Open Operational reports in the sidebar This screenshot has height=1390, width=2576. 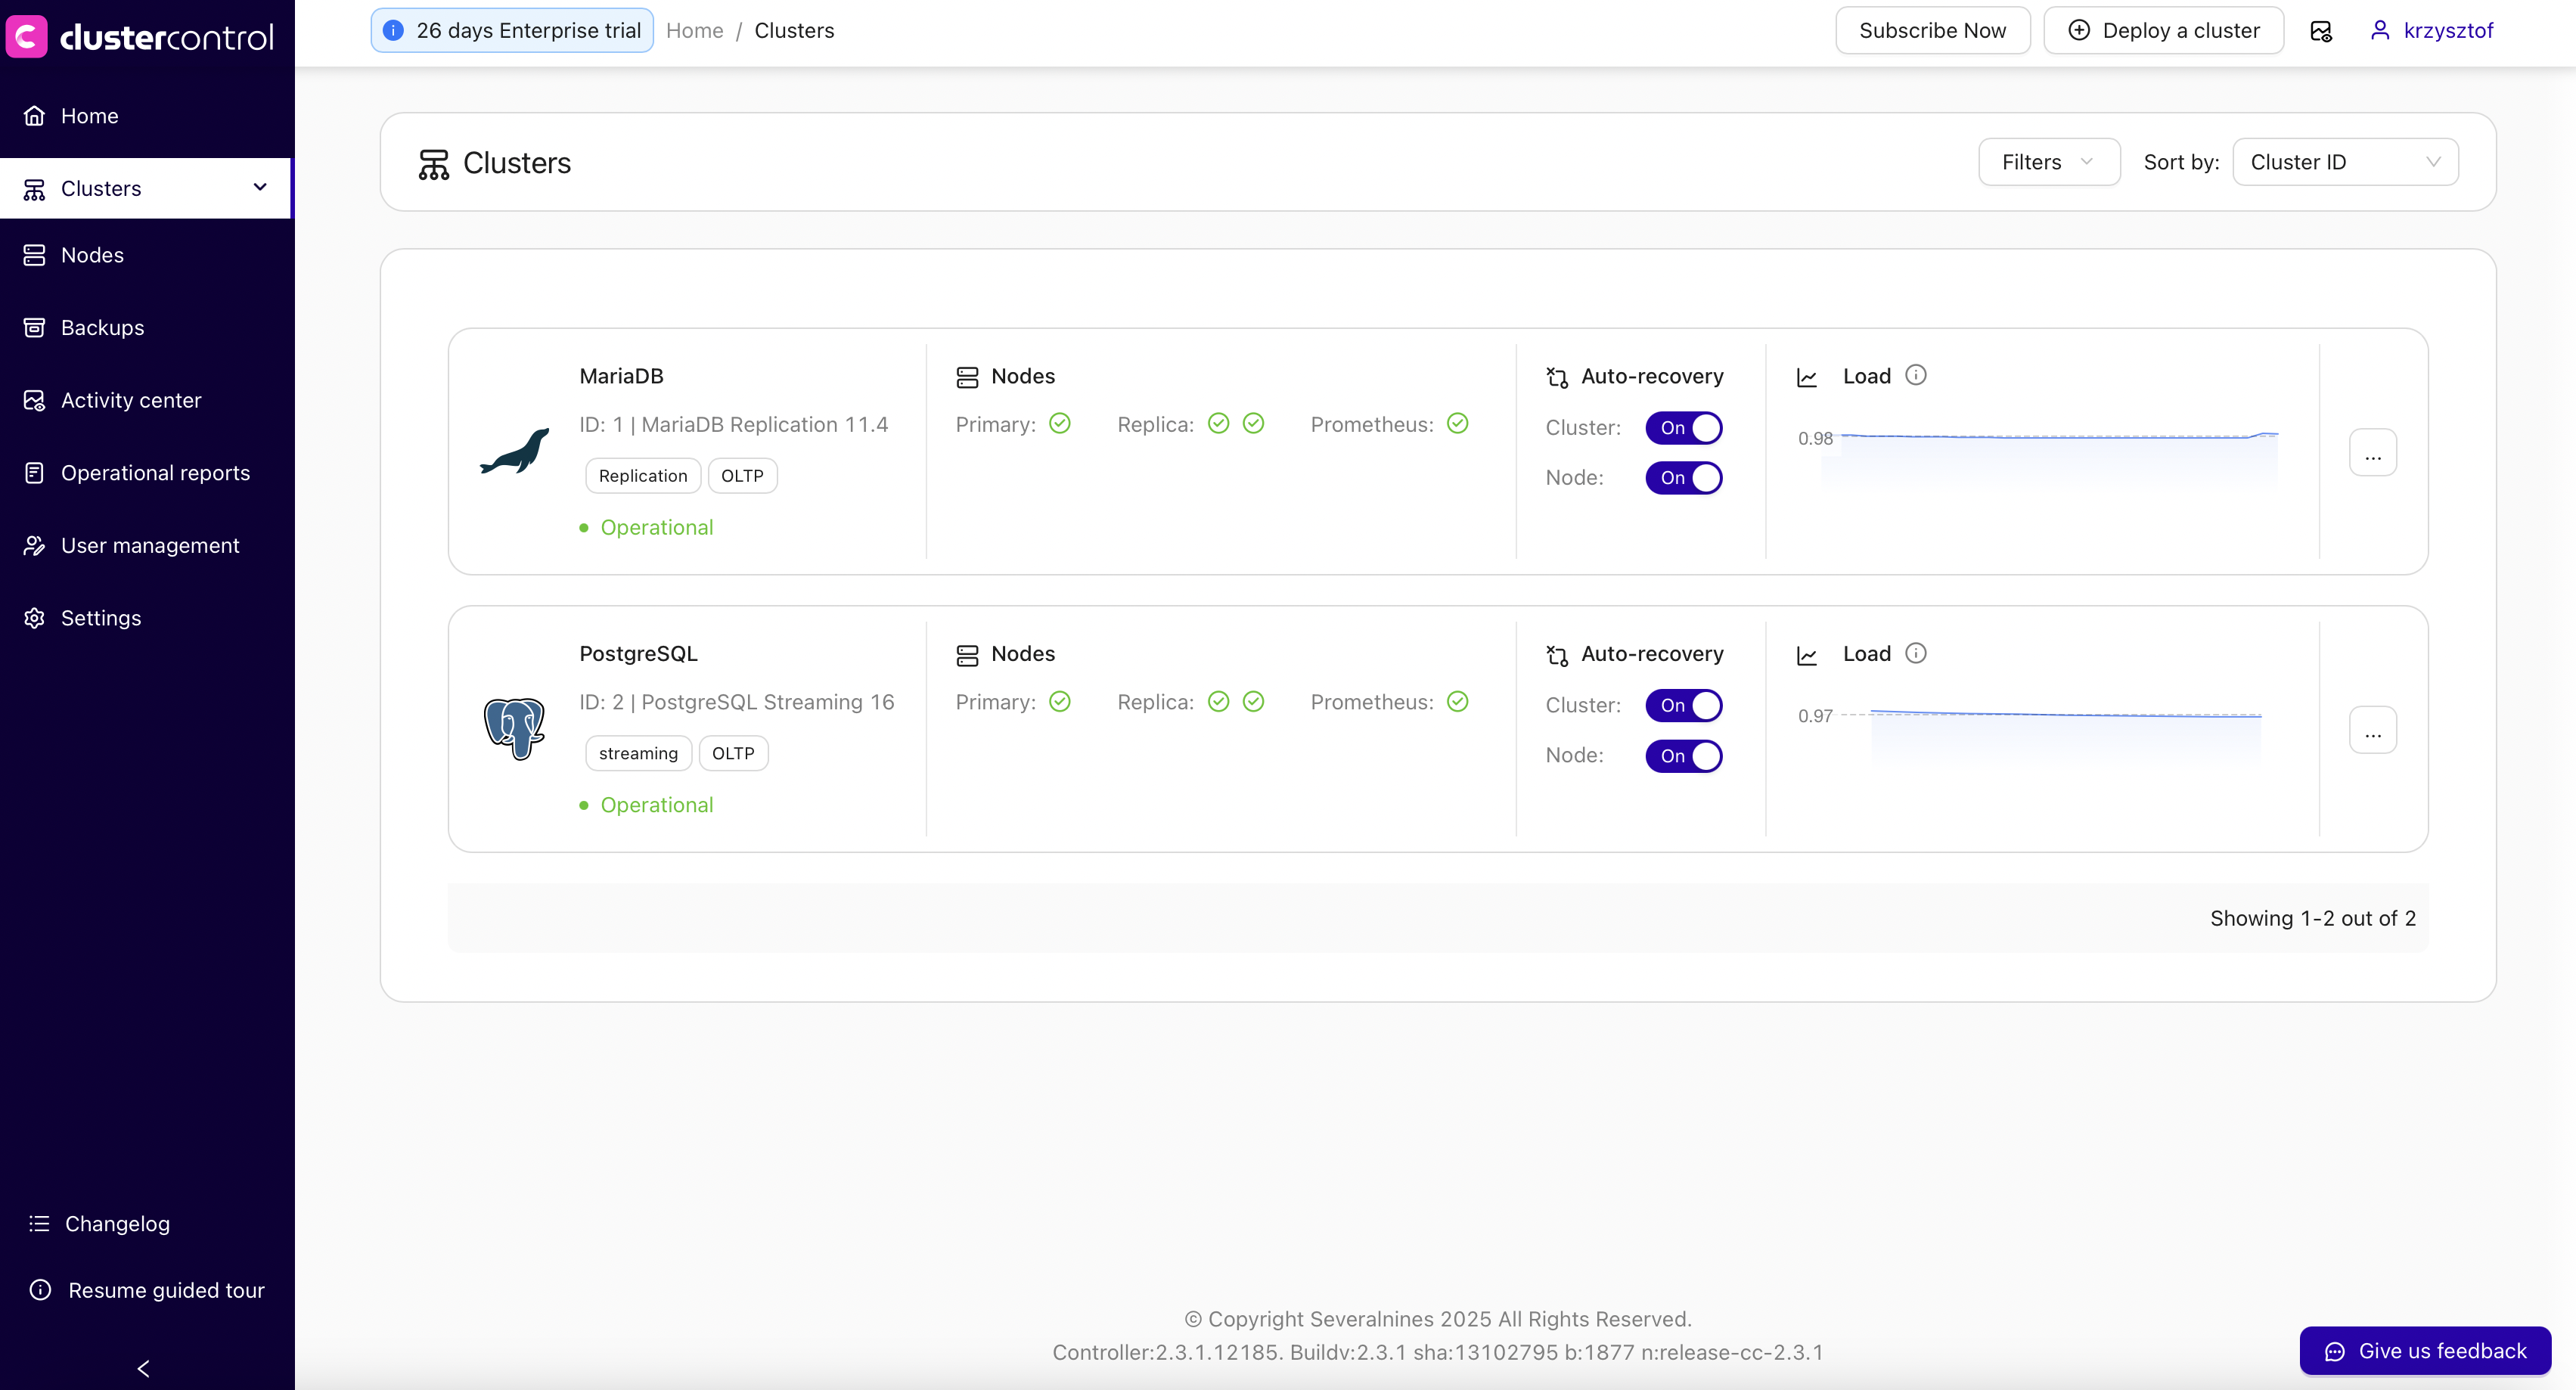155,473
